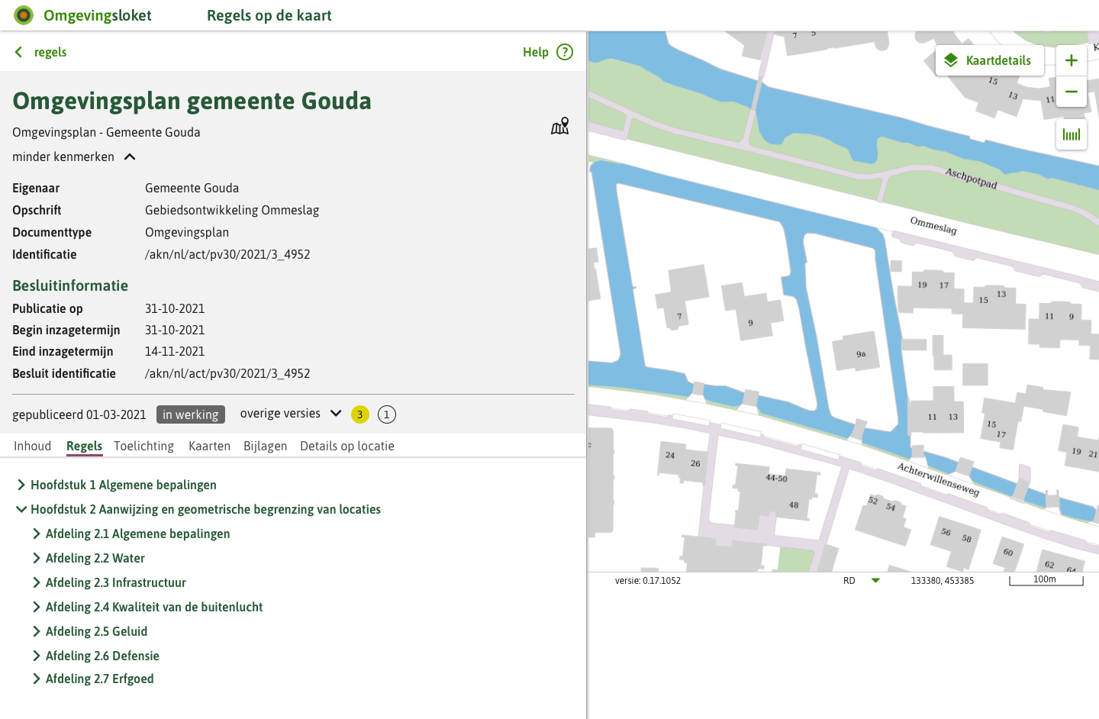Image resolution: width=1099 pixels, height=719 pixels.
Task: Click the Kaartdetails layers icon
Action: point(951,60)
